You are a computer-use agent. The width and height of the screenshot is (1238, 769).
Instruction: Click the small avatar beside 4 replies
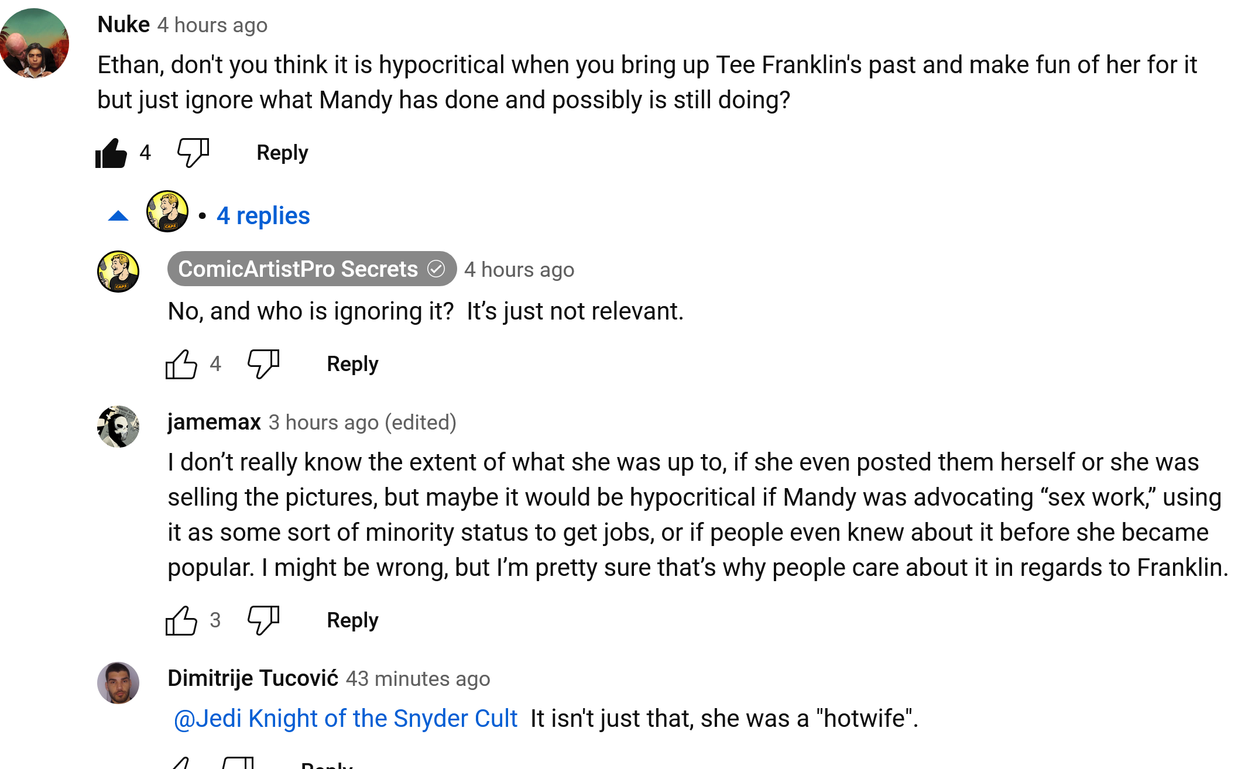pos(167,211)
